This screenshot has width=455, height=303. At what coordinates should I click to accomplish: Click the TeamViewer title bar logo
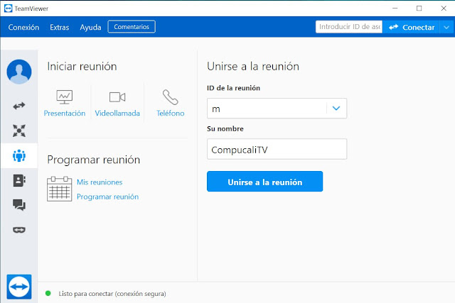pyautogui.click(x=8, y=9)
